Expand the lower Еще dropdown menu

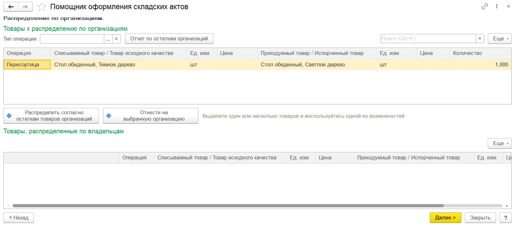(x=499, y=143)
